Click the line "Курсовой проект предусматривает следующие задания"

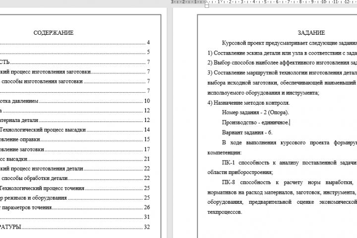[290, 43]
